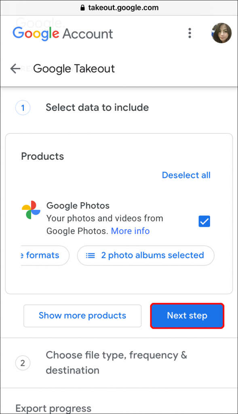Viewport: 238px width, 414px height.
Task: Open the 2 photo albums selected chip
Action: click(145, 255)
